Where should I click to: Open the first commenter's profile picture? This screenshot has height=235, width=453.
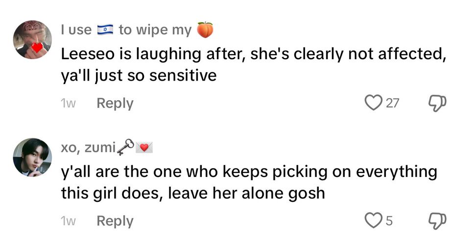pyautogui.click(x=32, y=40)
